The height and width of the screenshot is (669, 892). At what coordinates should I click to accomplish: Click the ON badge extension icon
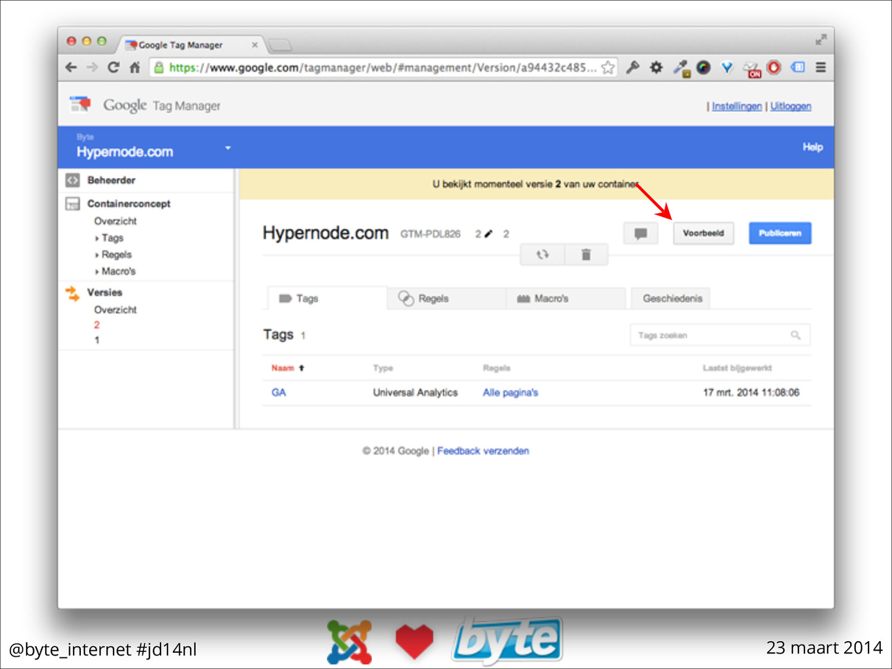(x=752, y=69)
